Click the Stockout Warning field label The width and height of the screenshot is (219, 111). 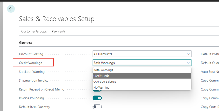click(x=31, y=72)
